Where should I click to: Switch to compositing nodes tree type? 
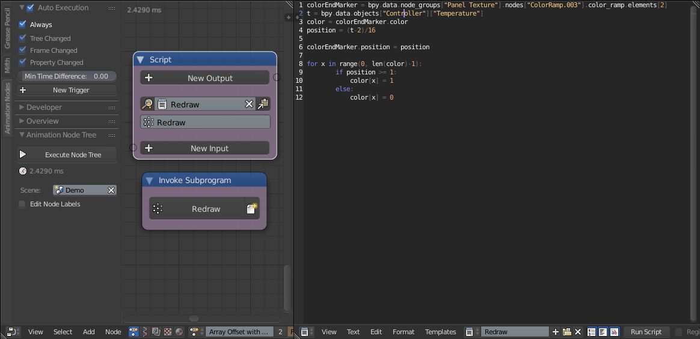(156, 331)
